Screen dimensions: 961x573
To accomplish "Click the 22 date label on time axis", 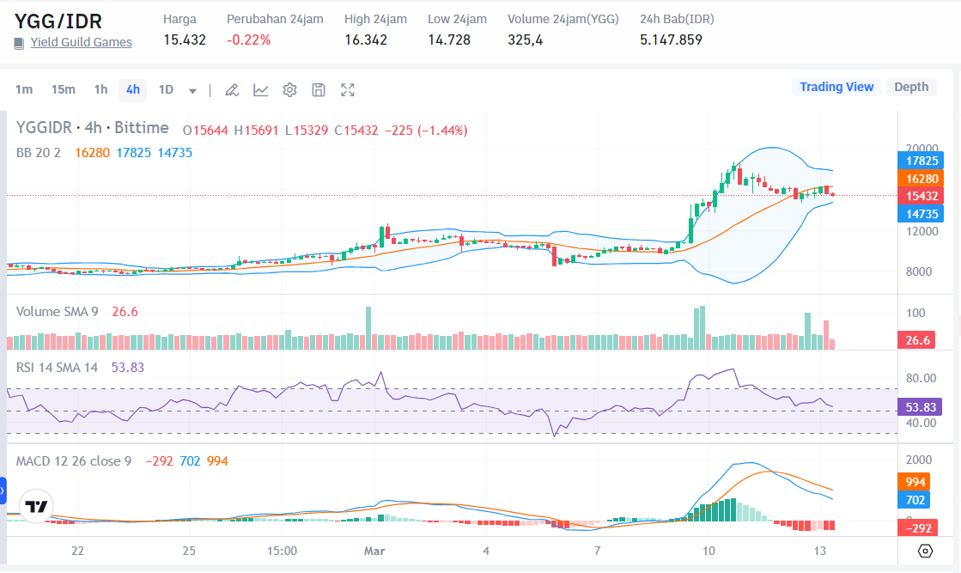I will click(x=77, y=551).
